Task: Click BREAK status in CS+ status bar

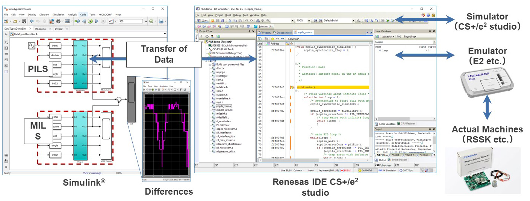Action: pos(347,171)
